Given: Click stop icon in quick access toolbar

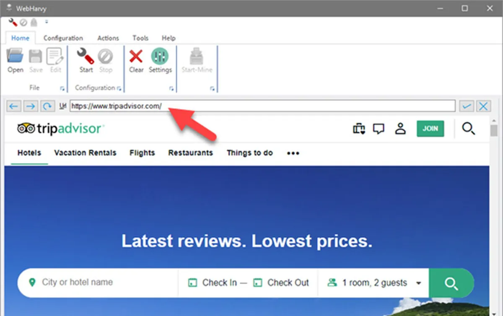Looking at the screenshot, I should 23,23.
